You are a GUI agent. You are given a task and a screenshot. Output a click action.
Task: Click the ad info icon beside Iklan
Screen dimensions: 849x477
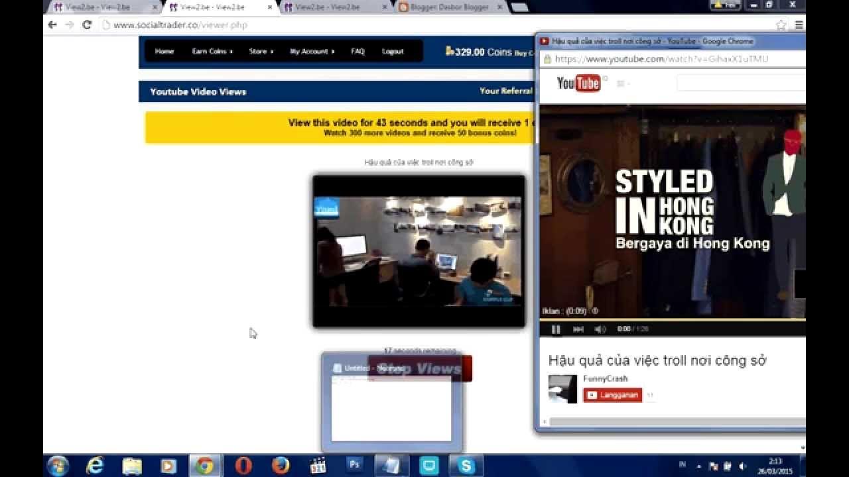coord(595,311)
